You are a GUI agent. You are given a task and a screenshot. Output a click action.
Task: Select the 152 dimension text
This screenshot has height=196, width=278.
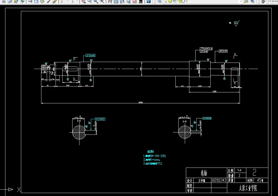pos(67,86)
